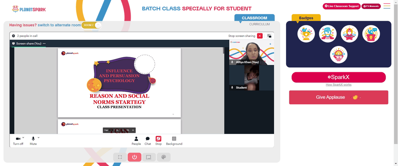Click the first presentation slide page
The height and width of the screenshot is (166, 398).
coord(119,83)
